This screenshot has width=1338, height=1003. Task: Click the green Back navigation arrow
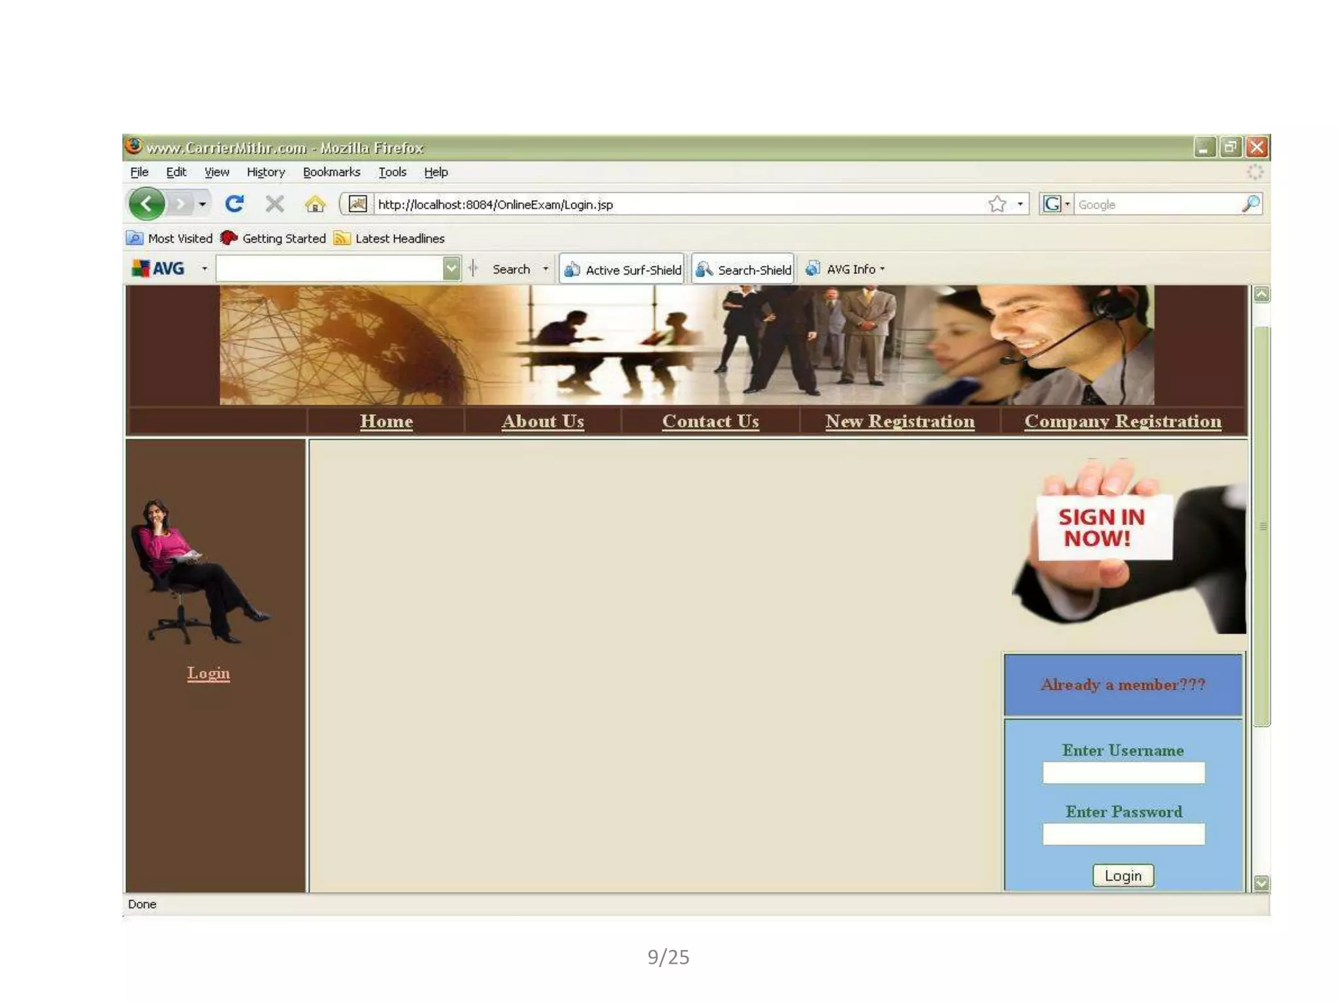pyautogui.click(x=146, y=204)
